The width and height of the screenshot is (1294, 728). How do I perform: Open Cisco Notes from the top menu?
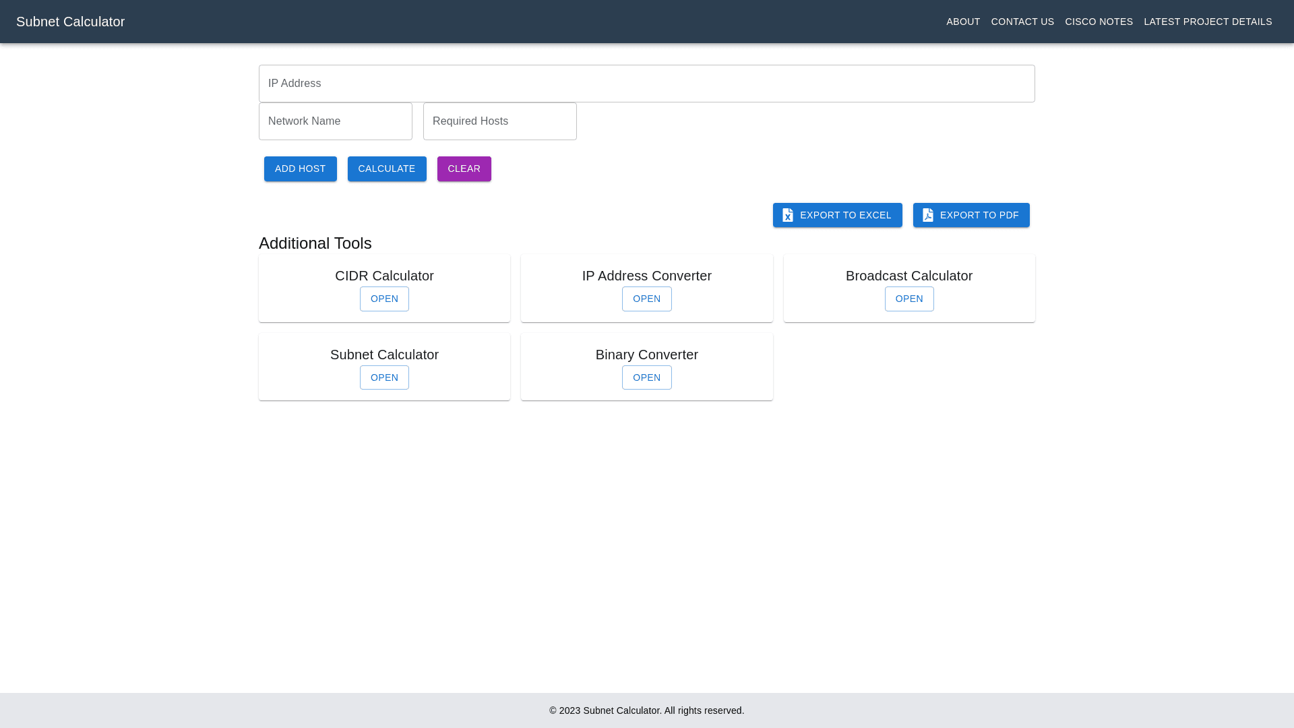point(1099,22)
